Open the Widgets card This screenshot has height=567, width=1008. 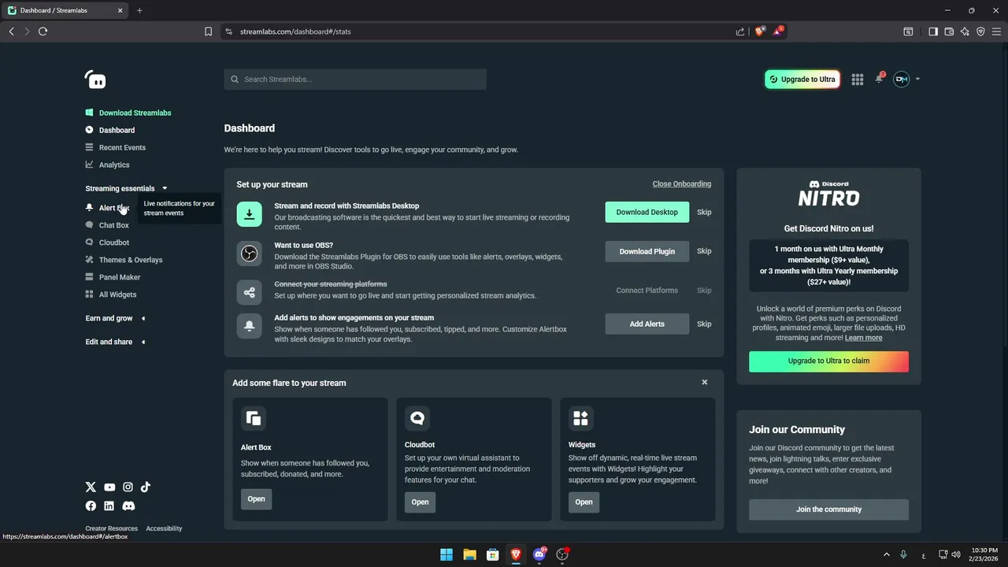coord(584,502)
